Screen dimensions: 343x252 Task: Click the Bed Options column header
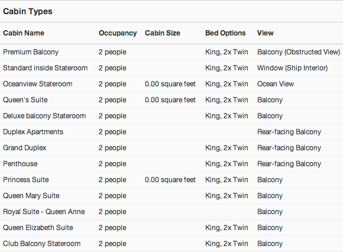click(225, 33)
